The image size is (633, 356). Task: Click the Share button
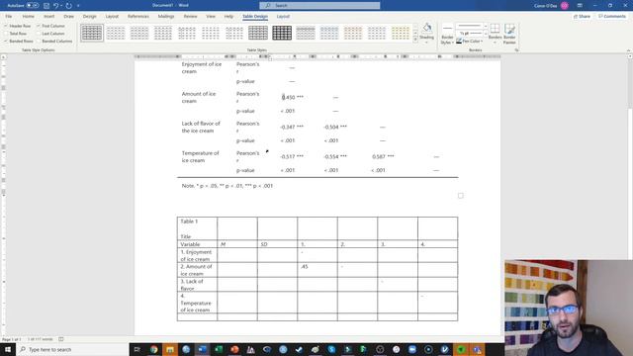(582, 16)
